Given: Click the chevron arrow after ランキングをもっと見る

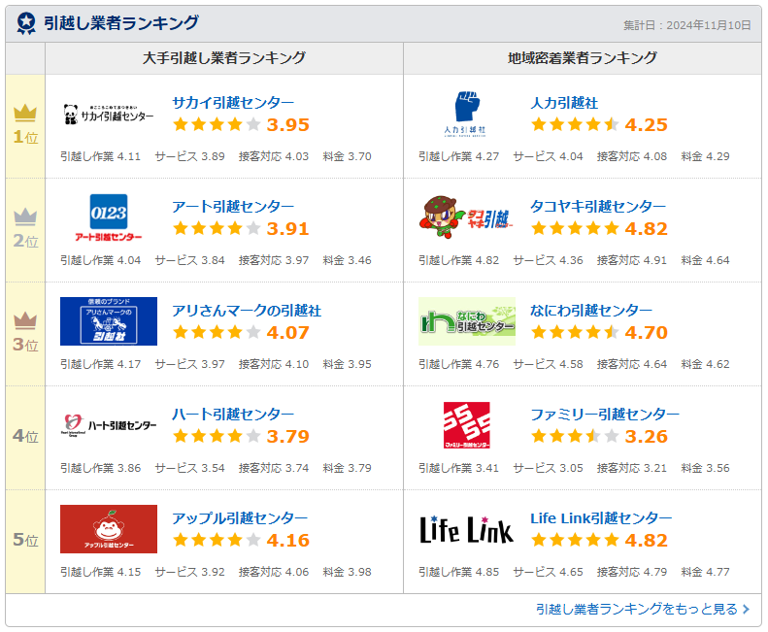Looking at the screenshot, I should [746, 609].
